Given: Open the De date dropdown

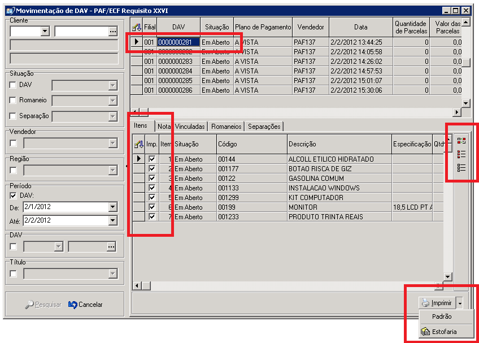Looking at the screenshot, I should coord(113,207).
